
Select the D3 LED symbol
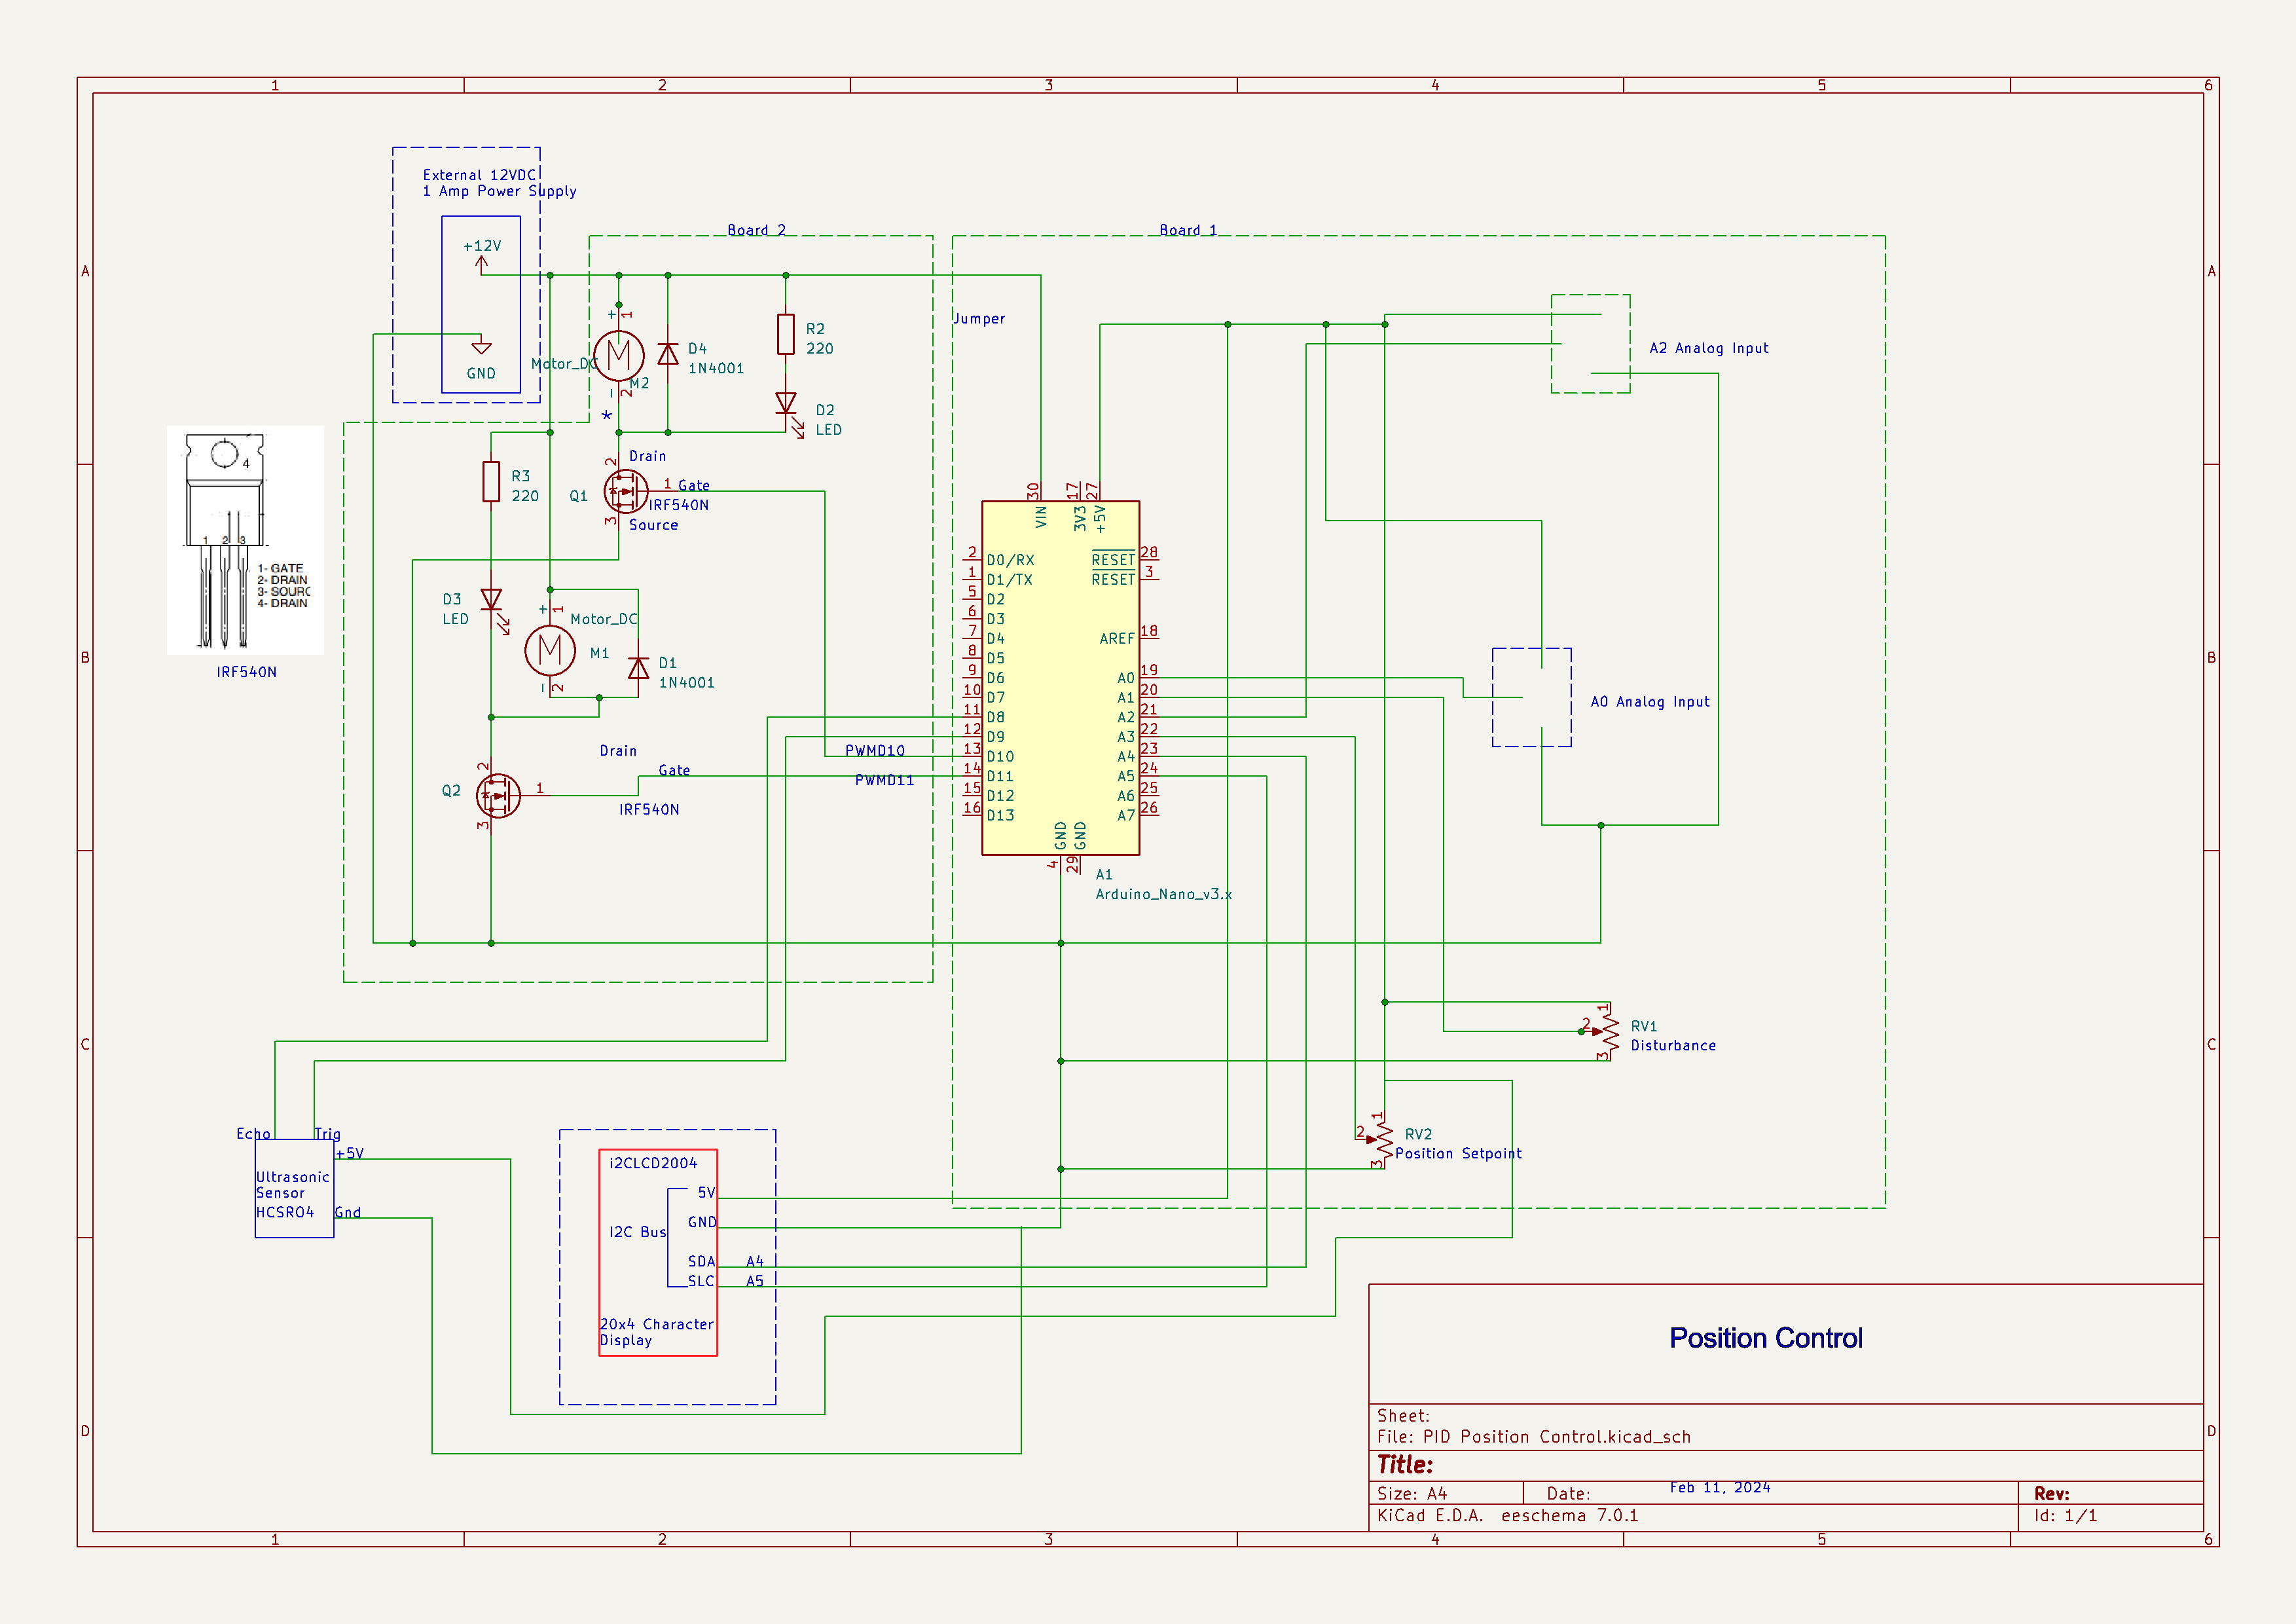pyautogui.click(x=491, y=600)
